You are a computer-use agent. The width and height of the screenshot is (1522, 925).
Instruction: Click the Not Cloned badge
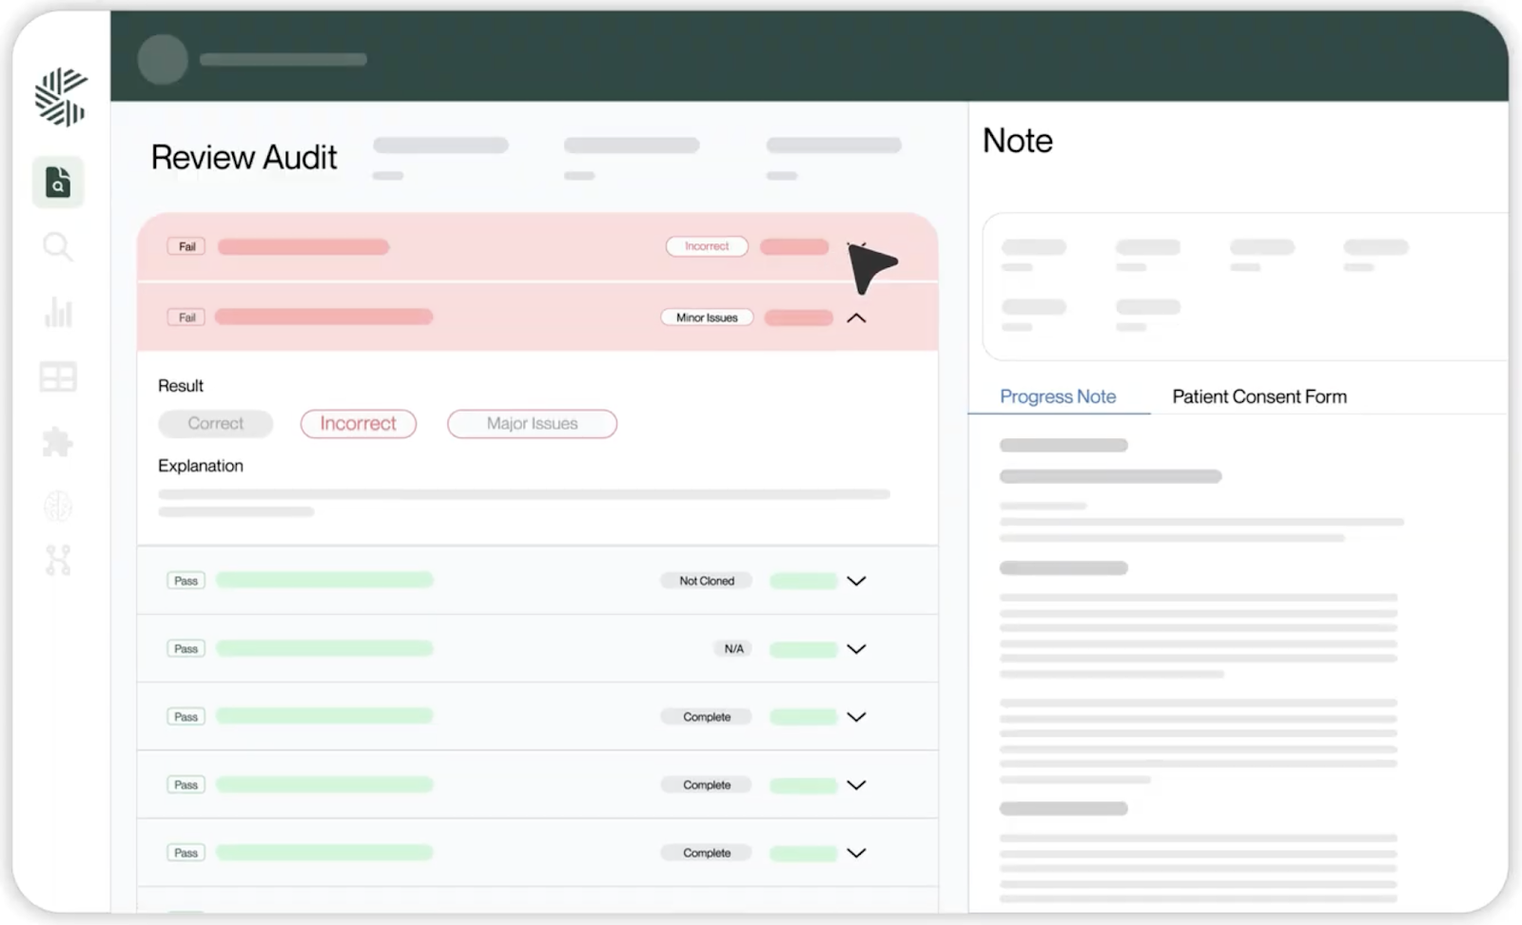(707, 581)
